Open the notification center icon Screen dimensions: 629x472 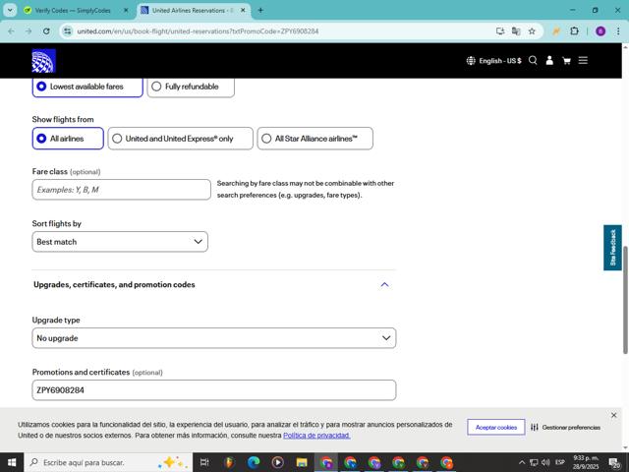614,463
